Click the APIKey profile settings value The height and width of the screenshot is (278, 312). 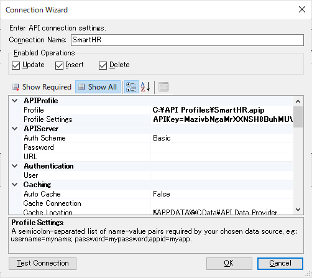pyautogui.click(x=223, y=119)
